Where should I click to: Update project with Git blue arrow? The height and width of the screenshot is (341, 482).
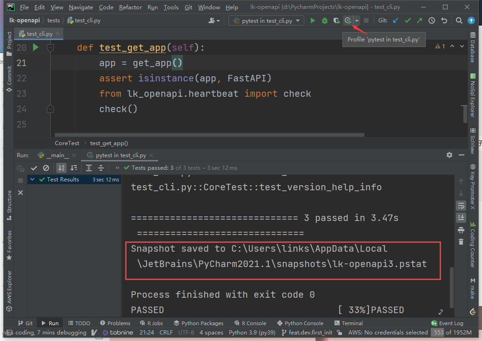pos(395,20)
